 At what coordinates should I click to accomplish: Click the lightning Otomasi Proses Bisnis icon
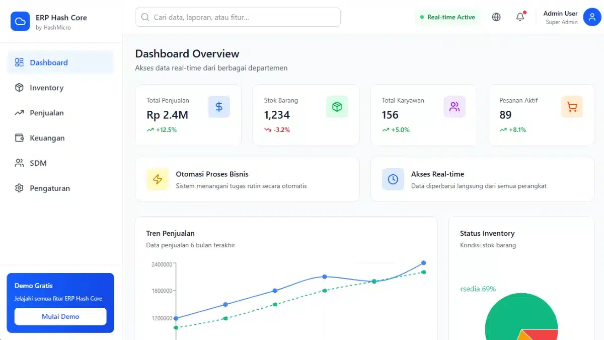(x=158, y=179)
